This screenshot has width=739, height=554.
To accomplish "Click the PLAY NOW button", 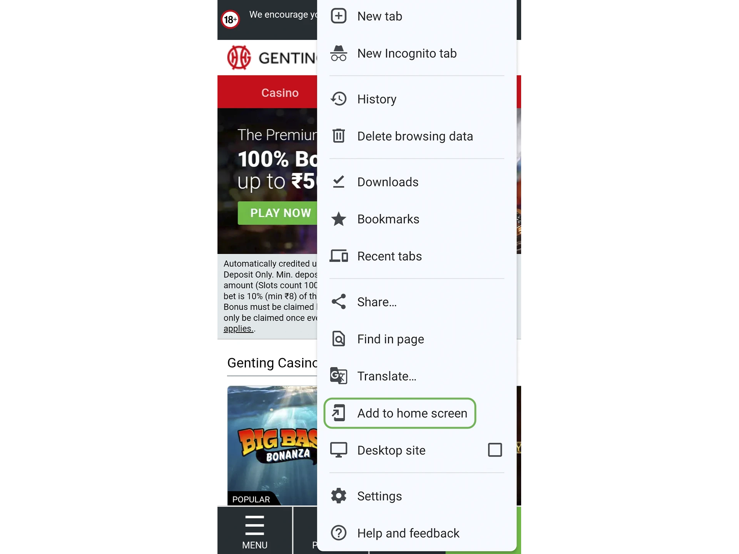I will pyautogui.click(x=279, y=213).
